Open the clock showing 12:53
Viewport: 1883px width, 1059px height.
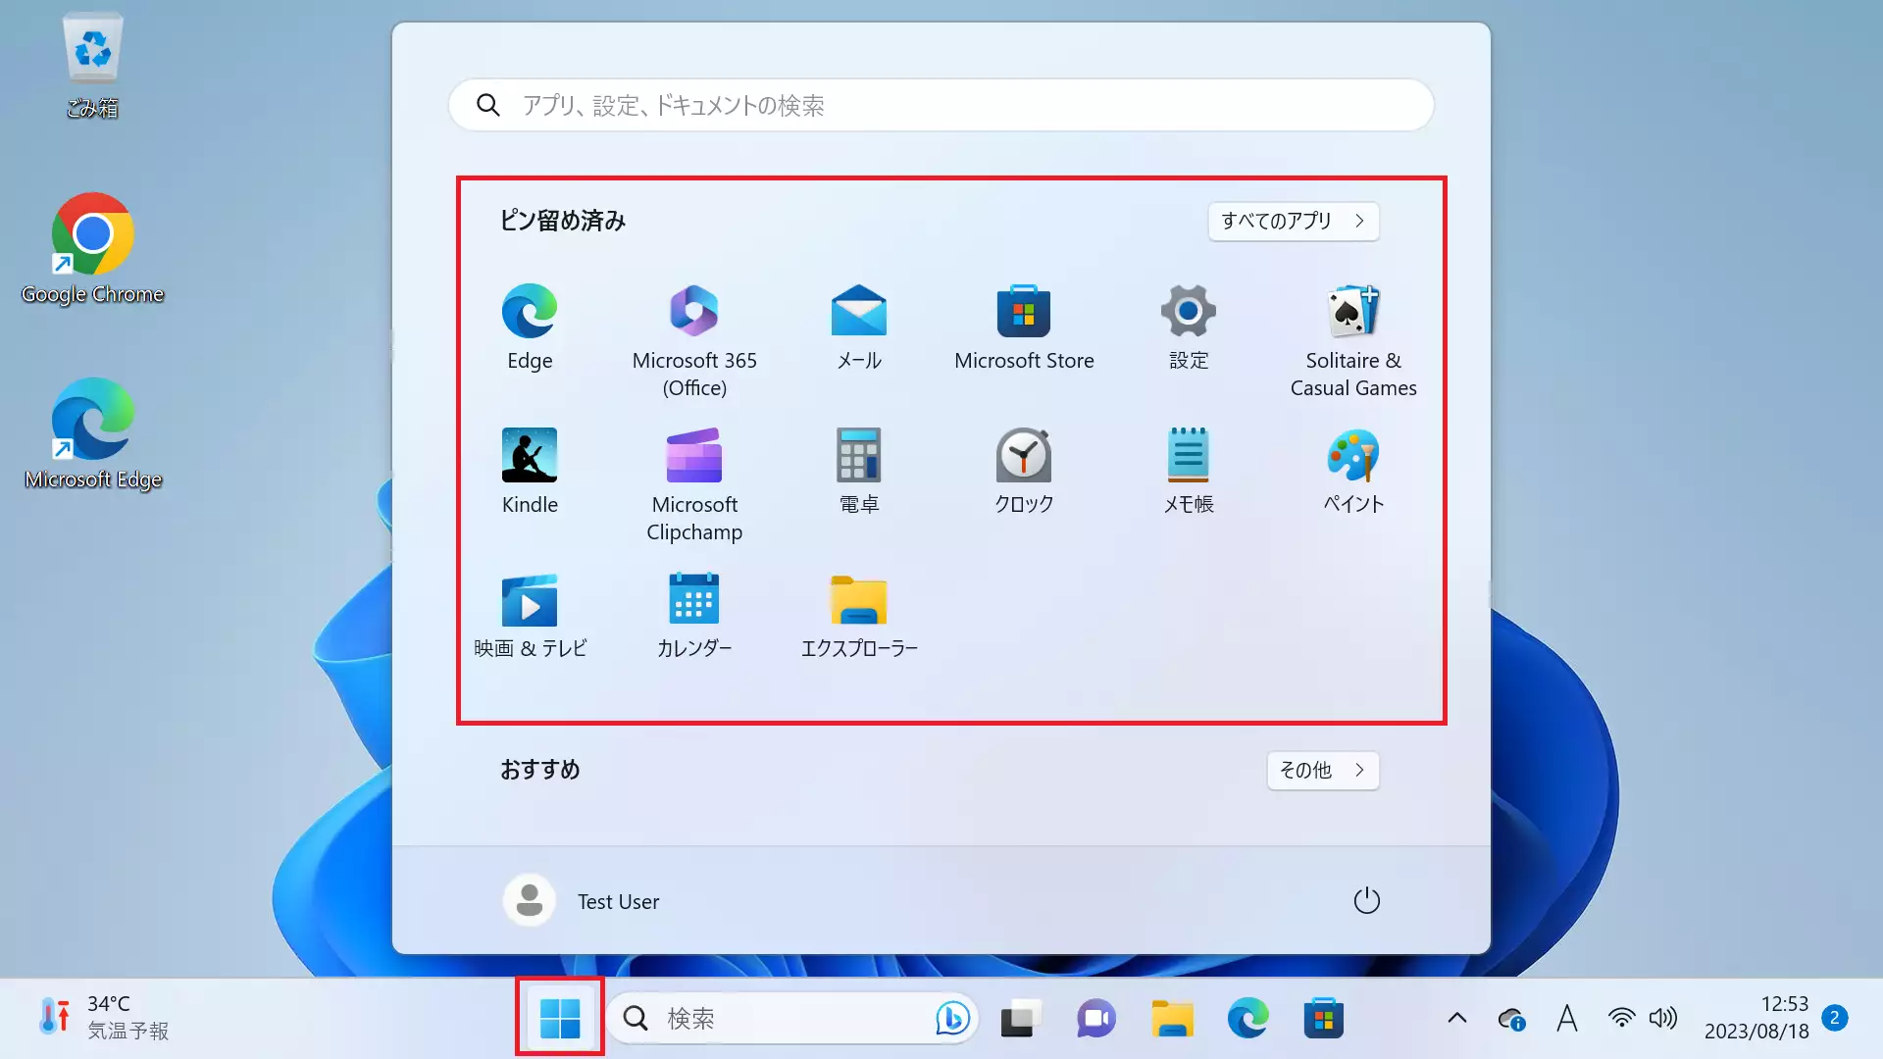(1756, 1018)
